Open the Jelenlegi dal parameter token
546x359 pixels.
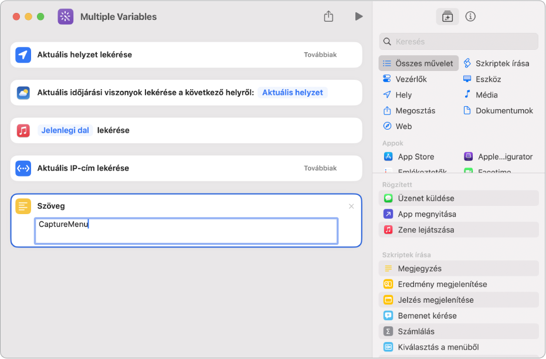tap(66, 130)
